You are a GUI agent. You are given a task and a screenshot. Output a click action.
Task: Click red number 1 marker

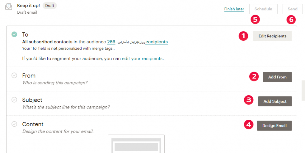[x=243, y=36]
